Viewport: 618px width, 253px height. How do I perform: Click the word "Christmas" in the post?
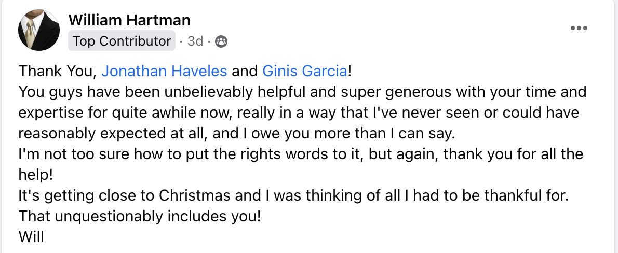coord(195,195)
